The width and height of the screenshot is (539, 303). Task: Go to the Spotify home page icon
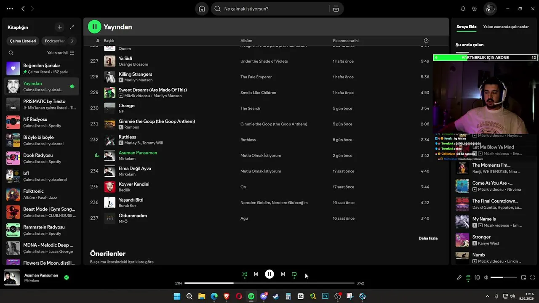click(x=202, y=9)
